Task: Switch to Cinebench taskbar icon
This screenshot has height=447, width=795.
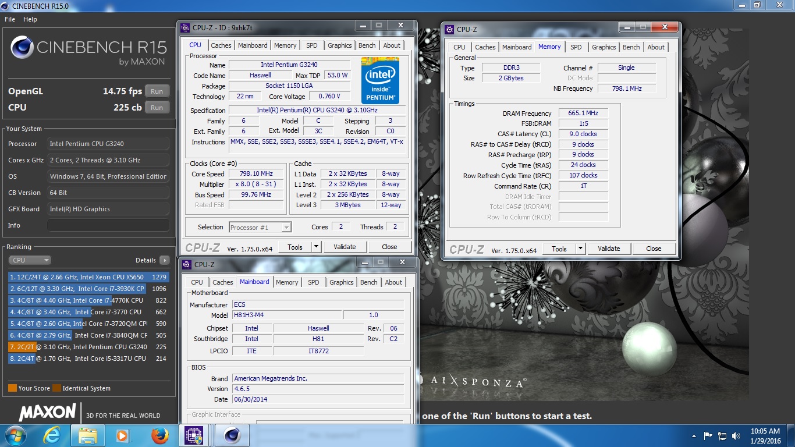Action: 232,435
